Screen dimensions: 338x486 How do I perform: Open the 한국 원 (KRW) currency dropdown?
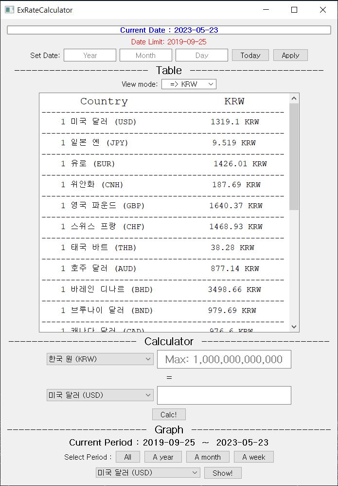point(100,359)
